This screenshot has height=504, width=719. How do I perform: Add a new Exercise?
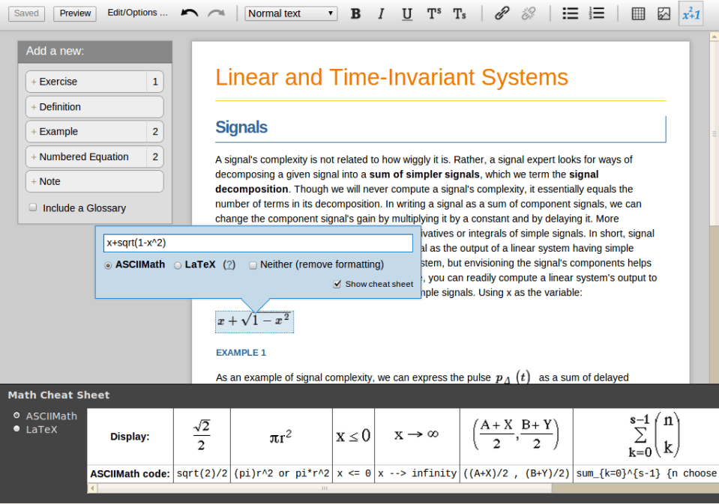pyautogui.click(x=86, y=82)
